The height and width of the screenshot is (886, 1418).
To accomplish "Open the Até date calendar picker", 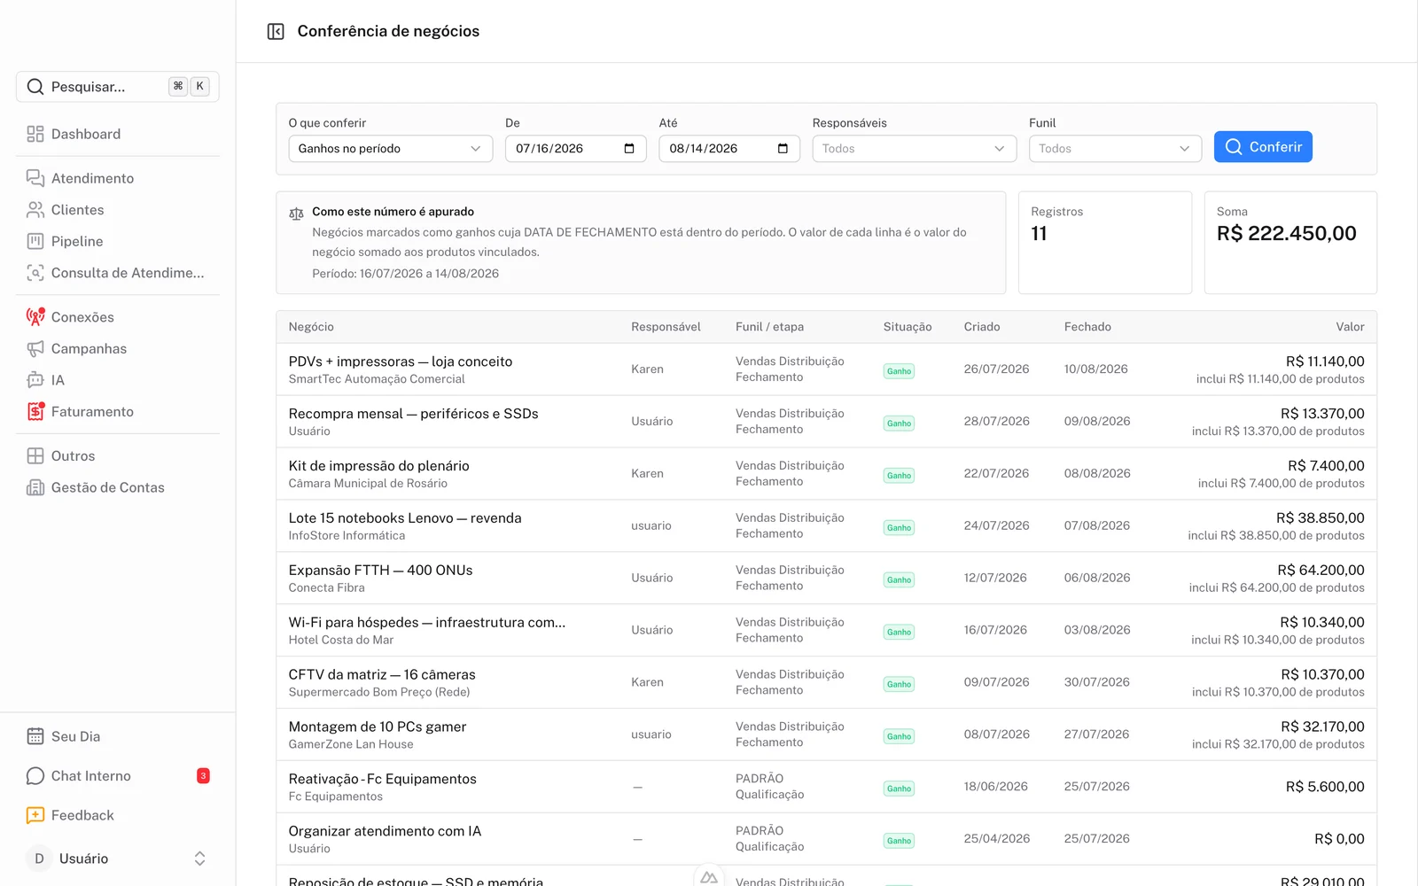I will (x=783, y=149).
